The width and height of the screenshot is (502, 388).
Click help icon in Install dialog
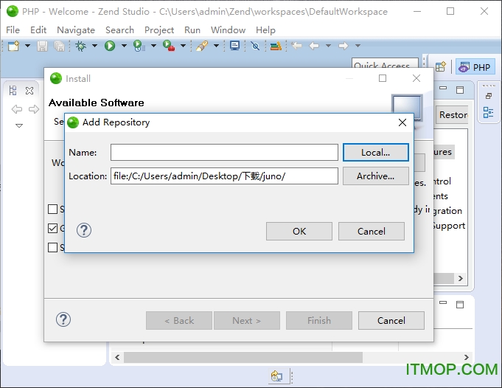point(63,319)
